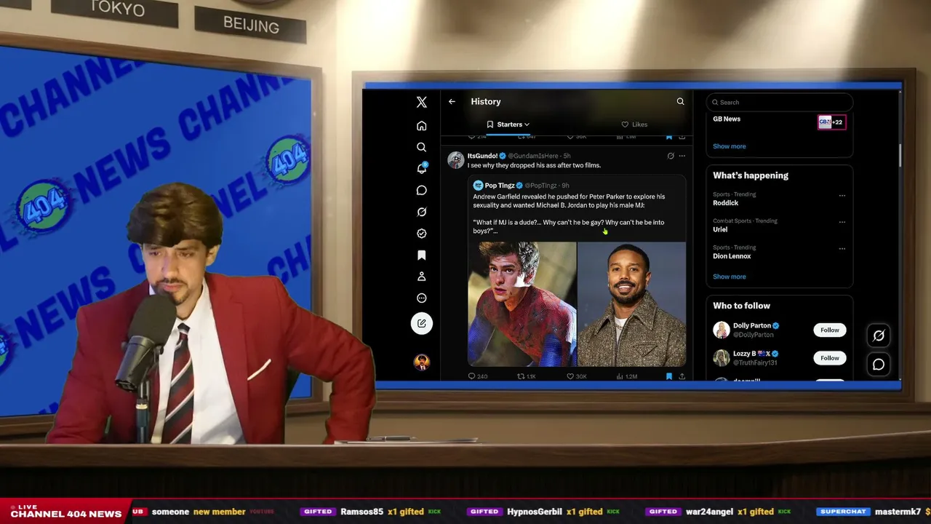Open Grok from the left sidebar

[x=421, y=212]
